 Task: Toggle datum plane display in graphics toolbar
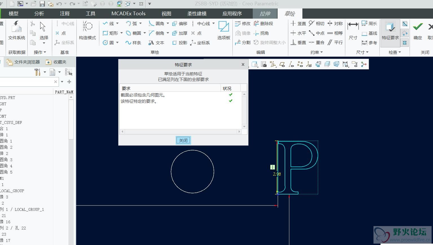point(282,64)
